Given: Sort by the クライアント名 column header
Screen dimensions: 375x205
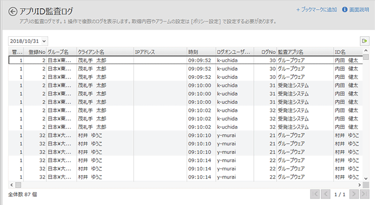Looking at the screenshot, I should point(105,52).
